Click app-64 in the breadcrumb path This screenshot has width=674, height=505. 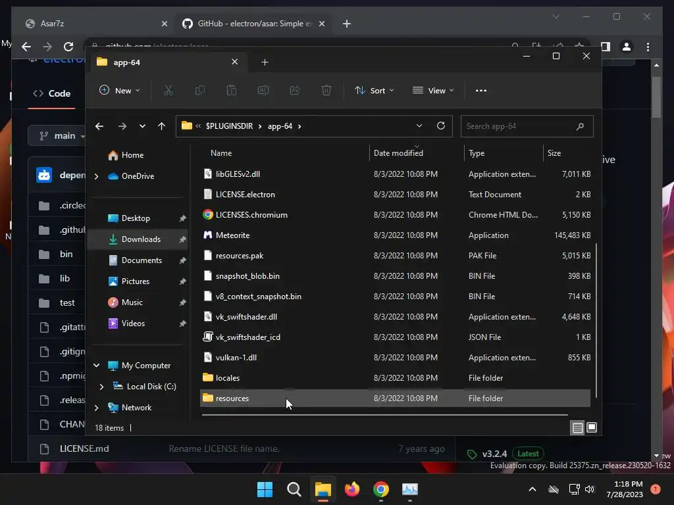[x=280, y=126]
